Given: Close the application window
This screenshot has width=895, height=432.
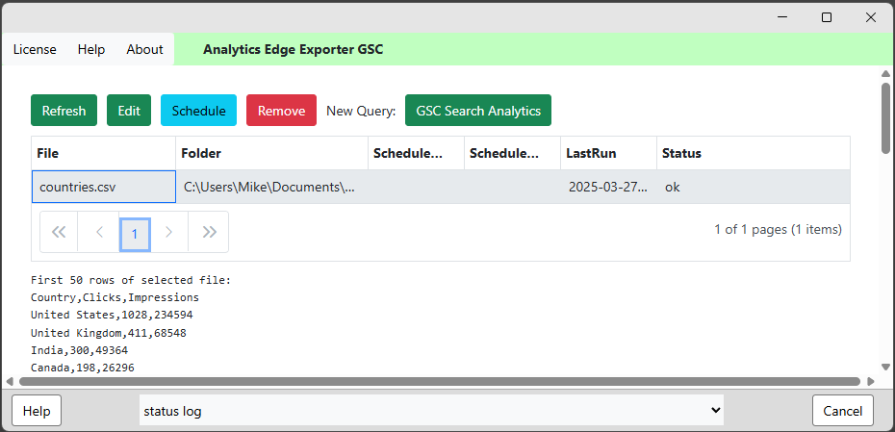Looking at the screenshot, I should [870, 17].
